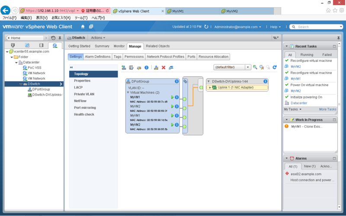Image resolution: width=346 pixels, height=216 pixels.
Task: Click the second topology toolbar icon (hosts)
Action: point(131,67)
